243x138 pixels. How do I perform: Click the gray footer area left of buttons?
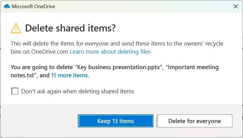point(39,121)
